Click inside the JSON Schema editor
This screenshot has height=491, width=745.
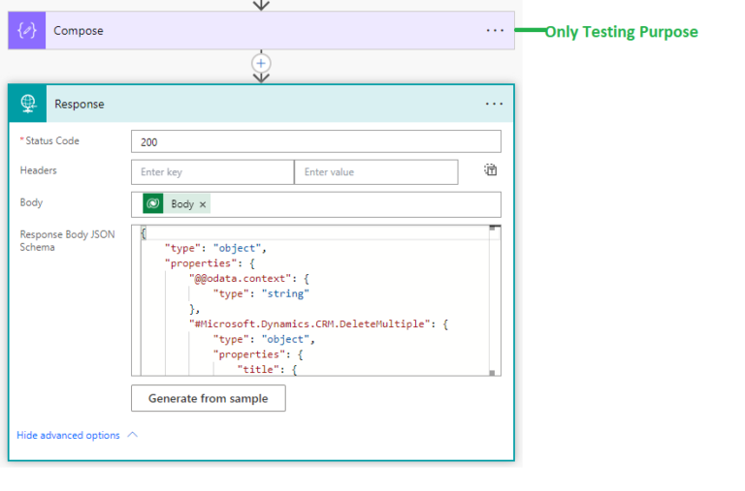[x=315, y=300]
